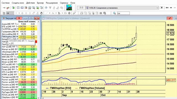This screenshot has height=99, width=177.
Task: Open the Действия menu
Action: tap(30, 3)
